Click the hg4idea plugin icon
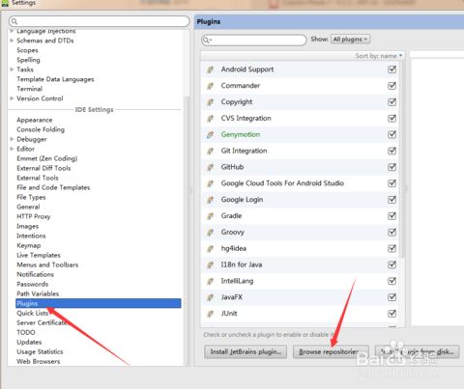The image size is (464, 389). pyautogui.click(x=211, y=248)
